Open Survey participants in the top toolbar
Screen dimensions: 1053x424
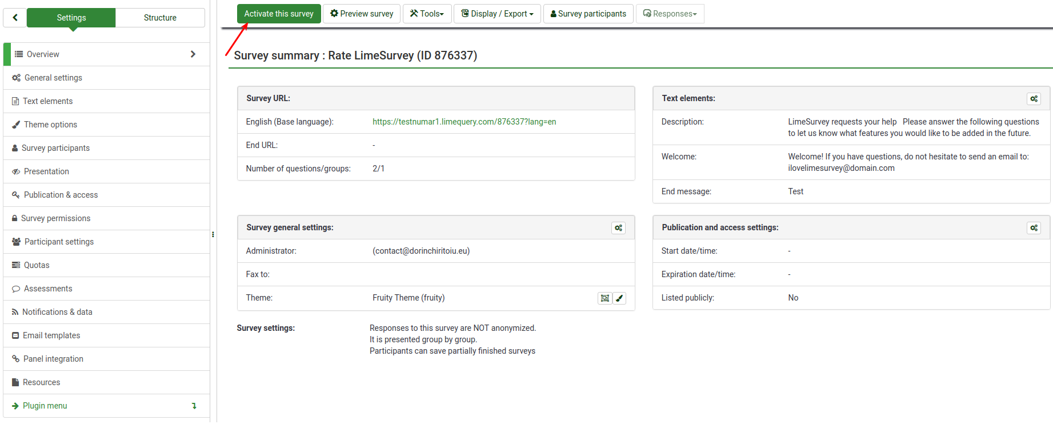[x=588, y=14]
